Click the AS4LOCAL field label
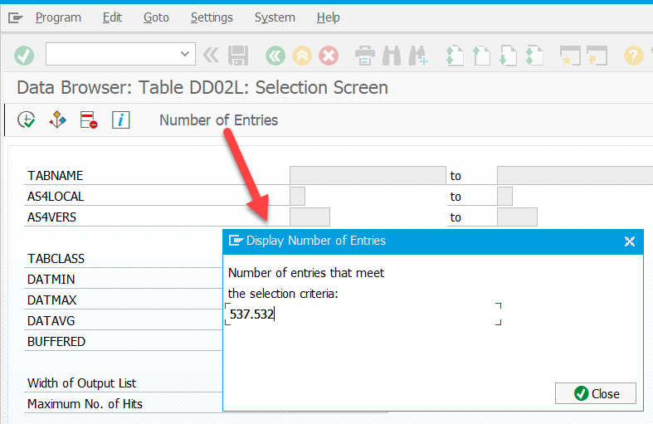 pyautogui.click(x=56, y=197)
